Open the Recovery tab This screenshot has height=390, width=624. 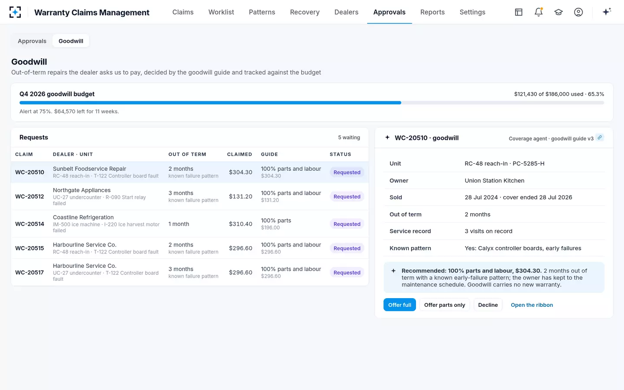(305, 12)
